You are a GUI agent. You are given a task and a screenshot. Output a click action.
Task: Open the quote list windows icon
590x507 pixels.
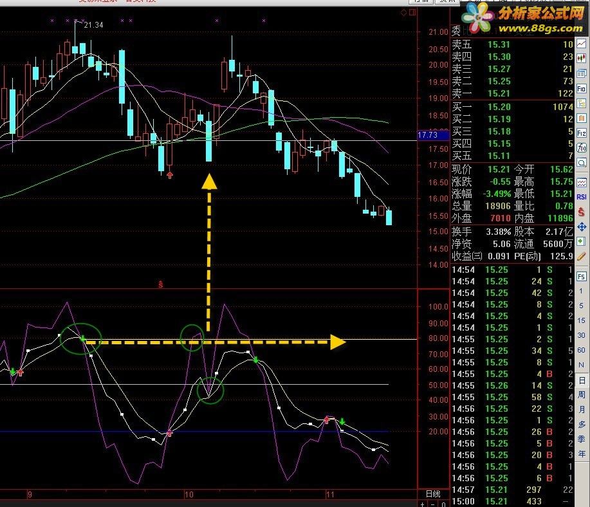[x=582, y=73]
